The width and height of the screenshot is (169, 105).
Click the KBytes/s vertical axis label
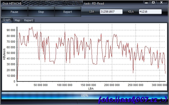[x=4, y=54]
